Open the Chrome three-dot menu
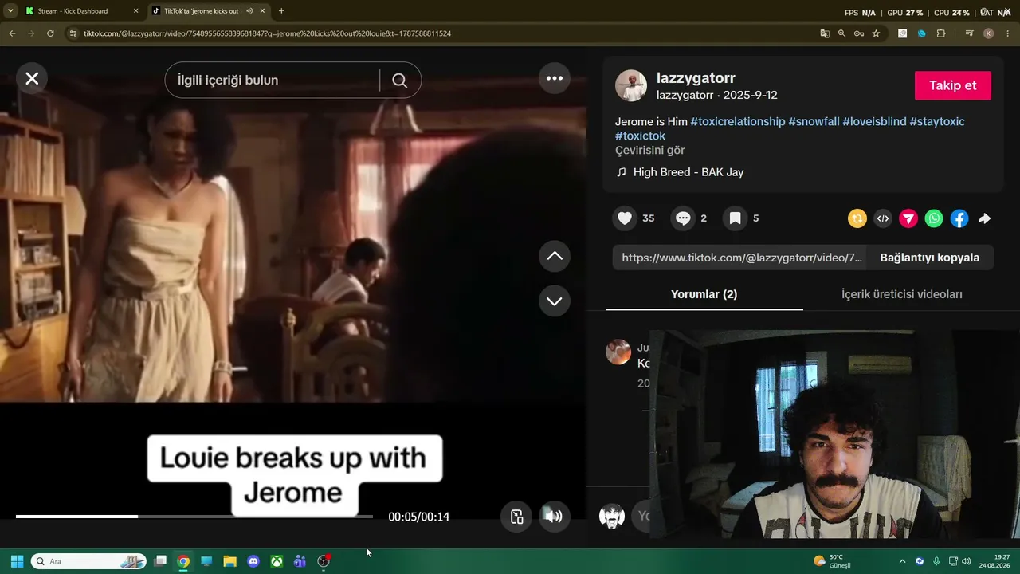Image resolution: width=1020 pixels, height=574 pixels. 1008,33
